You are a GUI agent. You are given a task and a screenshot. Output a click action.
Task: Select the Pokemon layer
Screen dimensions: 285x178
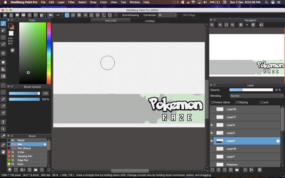point(247,164)
